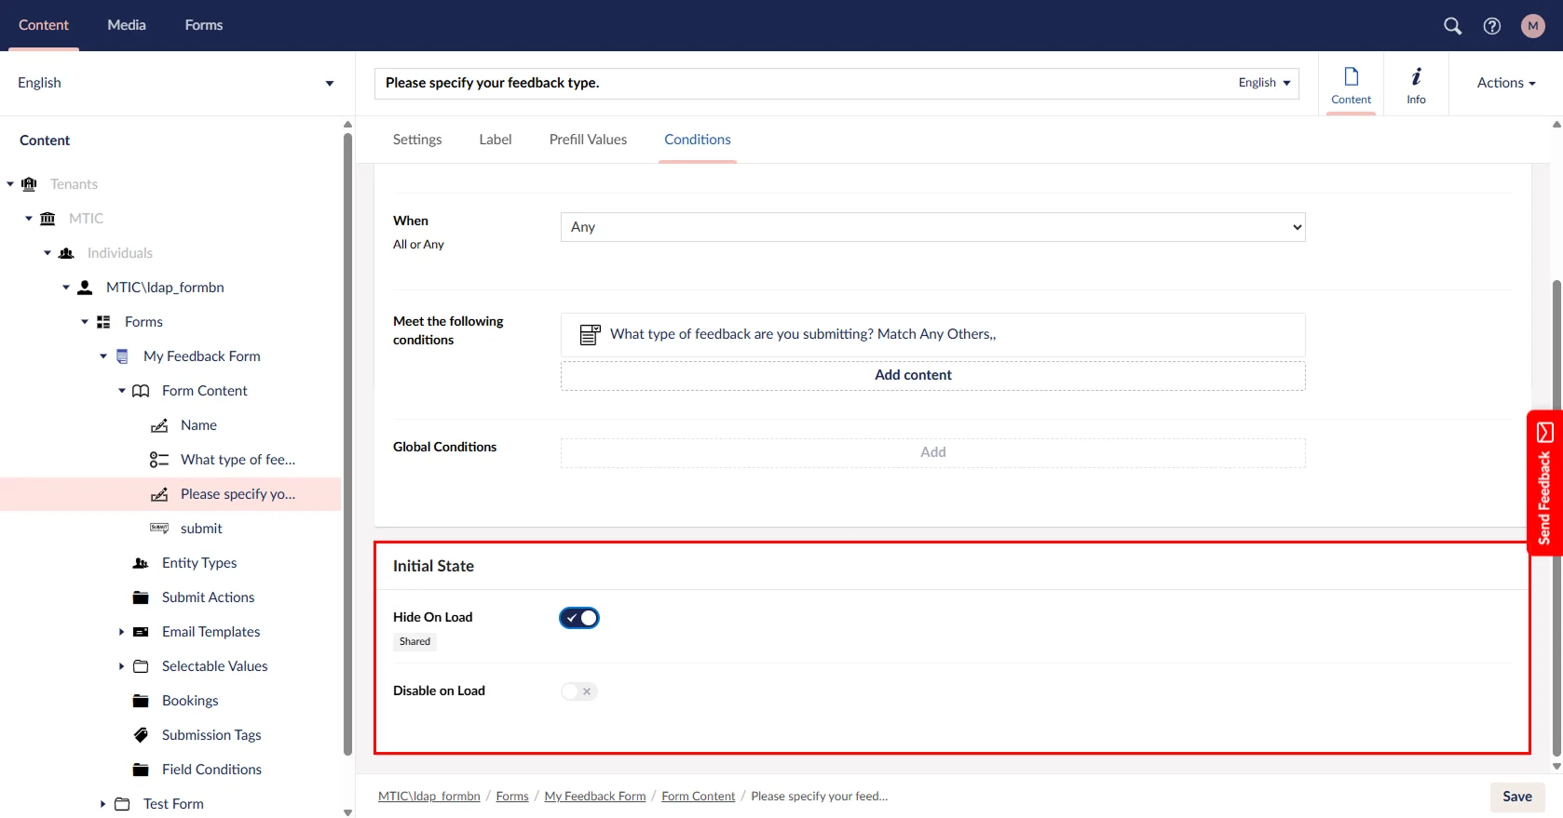Expand the Selectable Values tree node
The image size is (1563, 818).
[x=121, y=666]
